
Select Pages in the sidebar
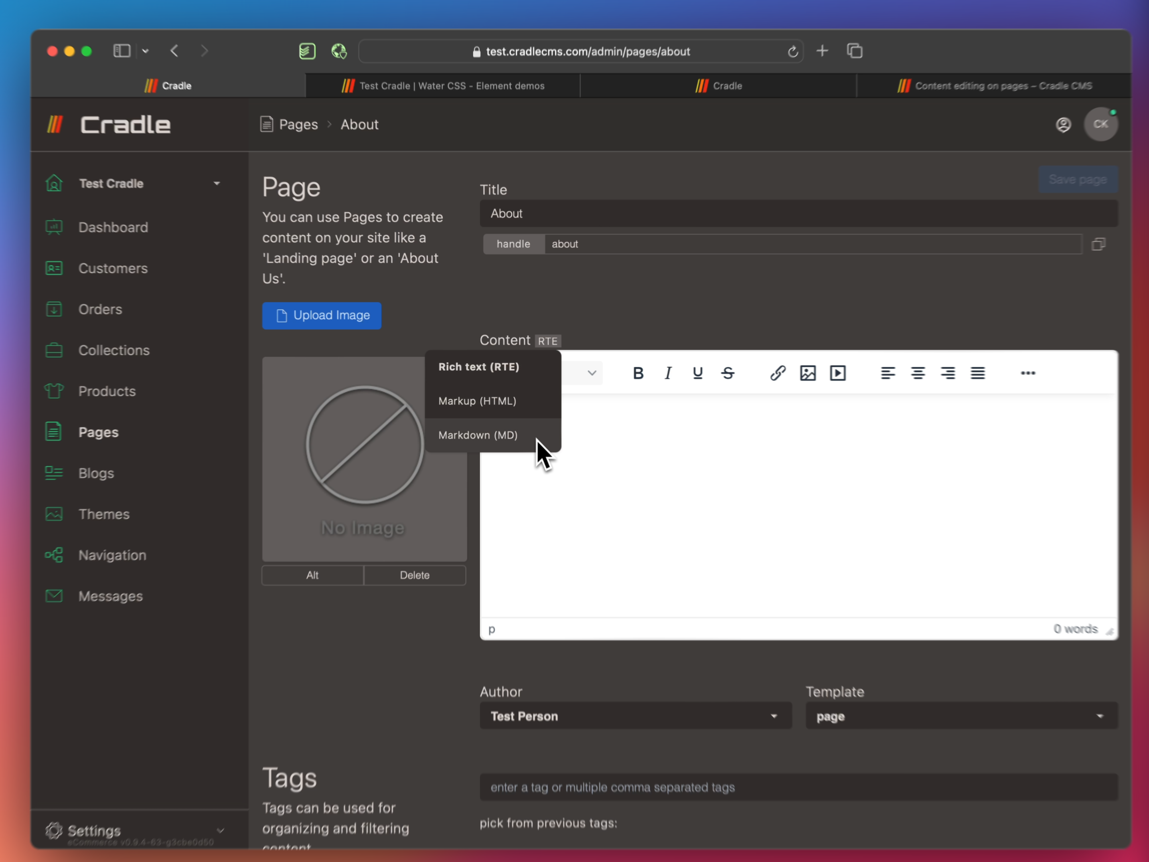[x=98, y=432]
